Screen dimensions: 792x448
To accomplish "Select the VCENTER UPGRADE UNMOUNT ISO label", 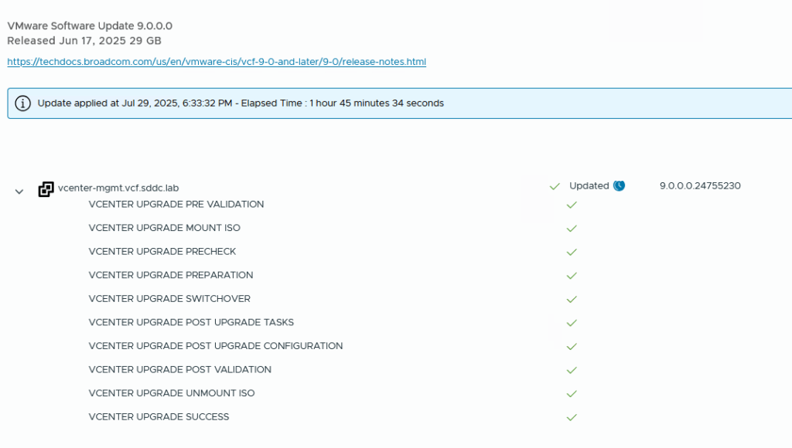I will (172, 393).
